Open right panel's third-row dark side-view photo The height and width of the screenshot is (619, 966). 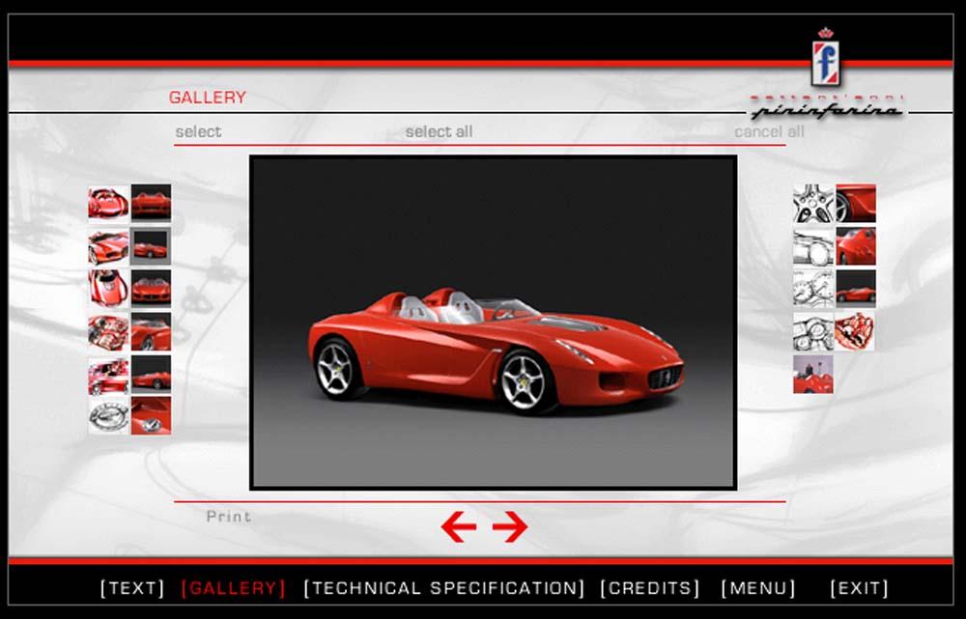click(x=856, y=289)
